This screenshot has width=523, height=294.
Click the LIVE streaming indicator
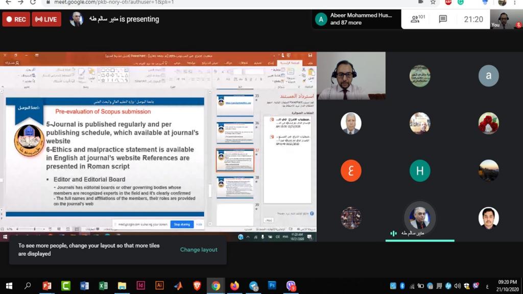tap(46, 19)
